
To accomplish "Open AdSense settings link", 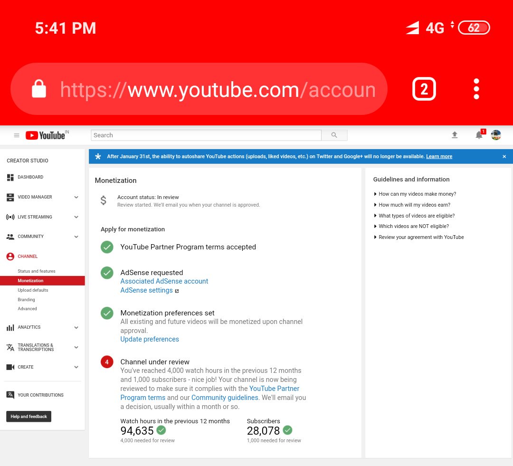I will pyautogui.click(x=147, y=291).
